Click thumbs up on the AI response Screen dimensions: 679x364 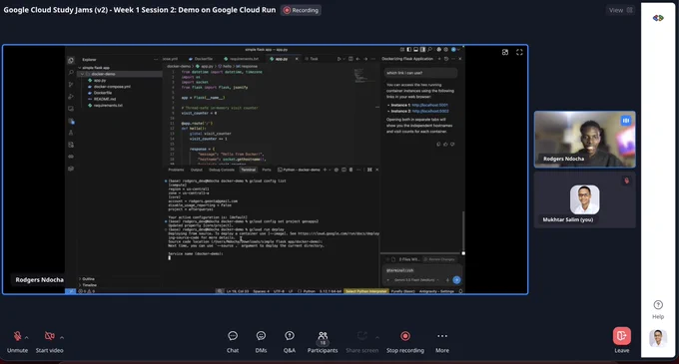[445, 144]
